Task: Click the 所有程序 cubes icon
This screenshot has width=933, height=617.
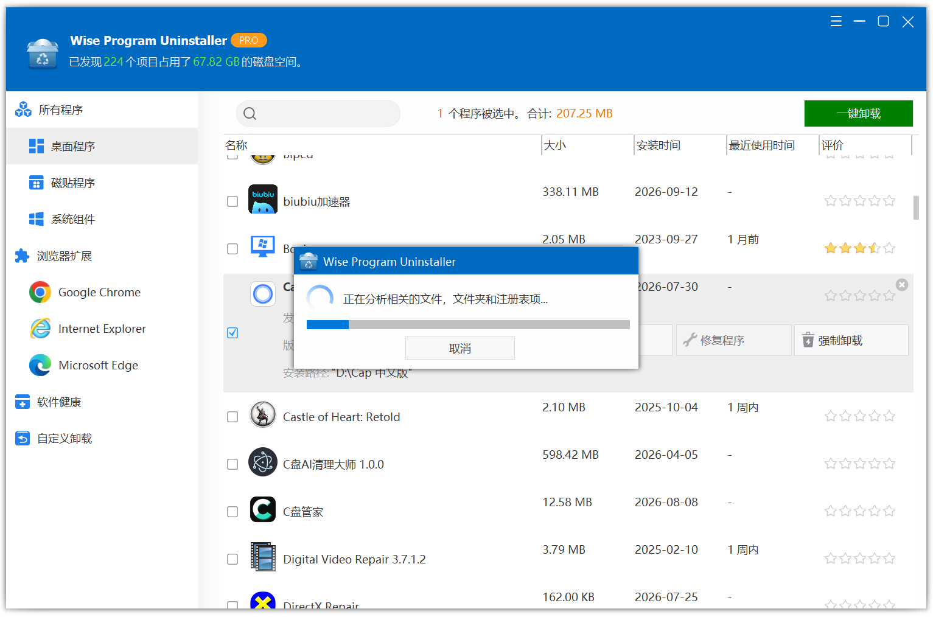Action: 23,110
